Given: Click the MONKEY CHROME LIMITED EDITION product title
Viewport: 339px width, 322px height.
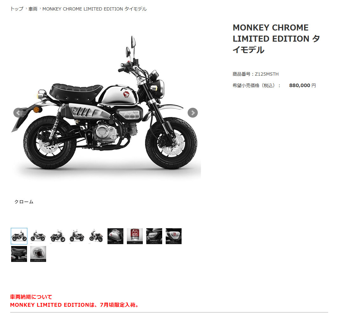Looking at the screenshot, I should tap(276, 39).
